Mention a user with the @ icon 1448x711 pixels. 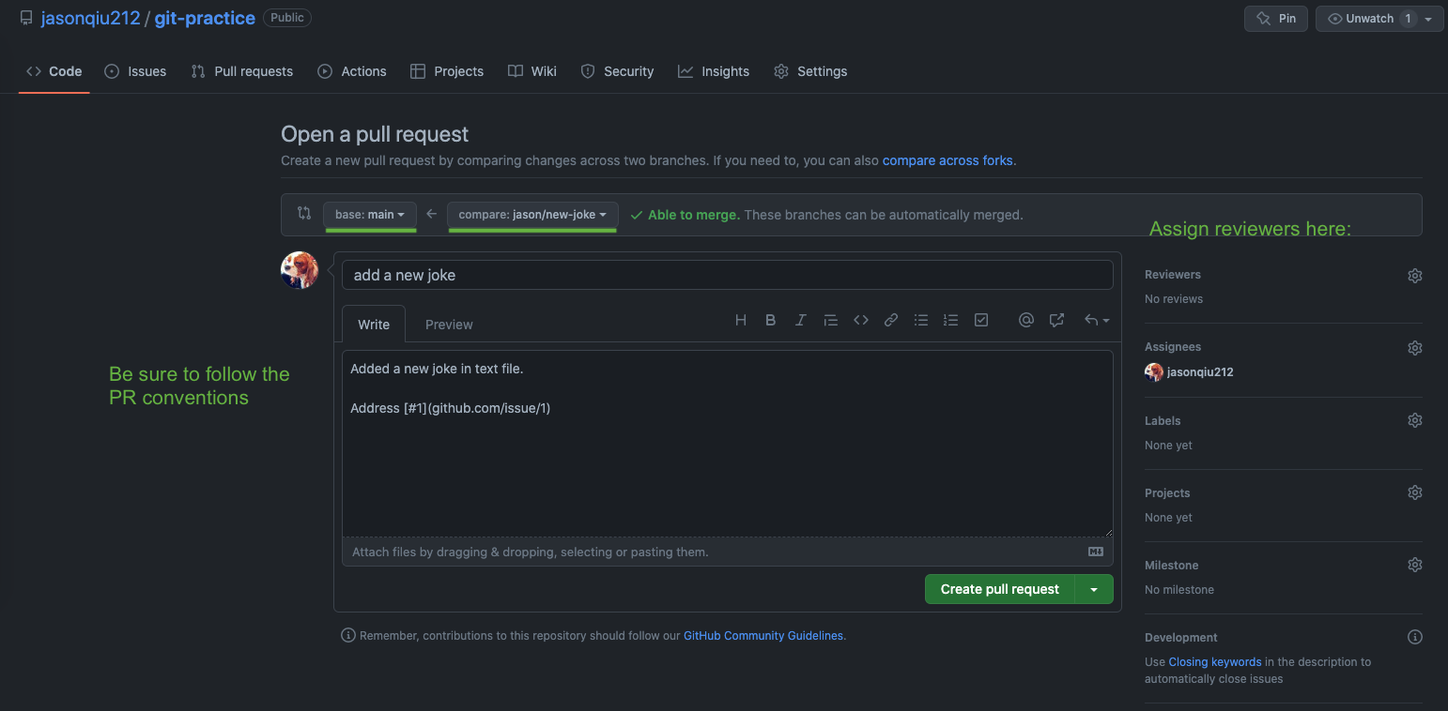[1026, 320]
